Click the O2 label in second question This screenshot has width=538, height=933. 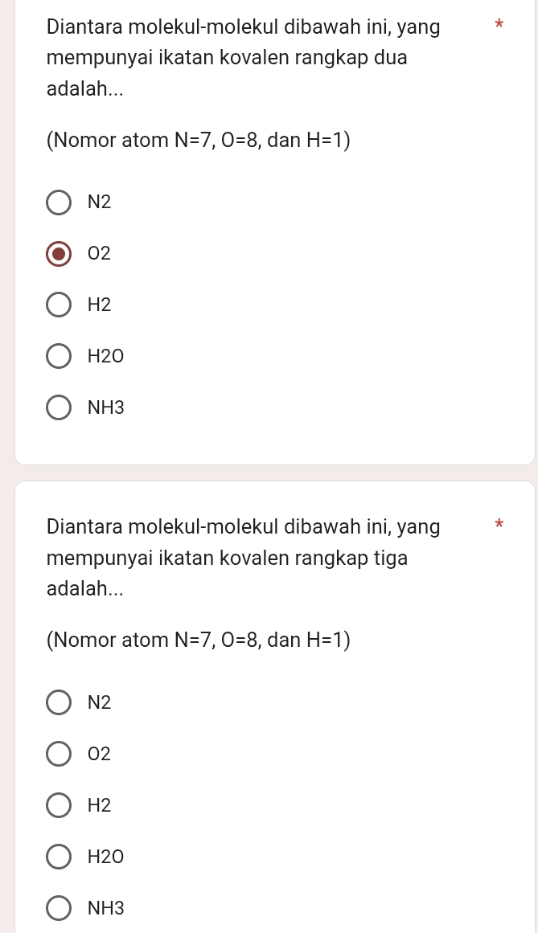(x=100, y=754)
